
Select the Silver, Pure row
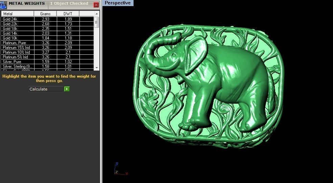[x=48, y=62]
